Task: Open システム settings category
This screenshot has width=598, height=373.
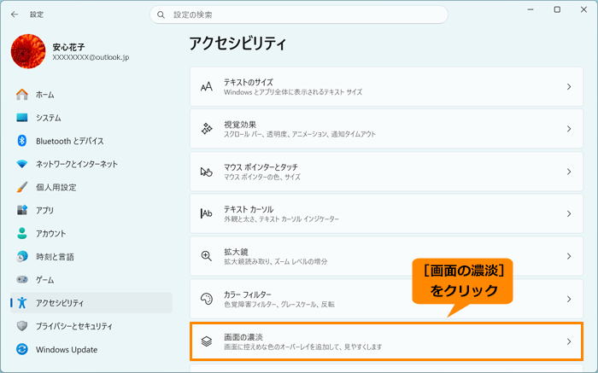Action: pos(49,118)
